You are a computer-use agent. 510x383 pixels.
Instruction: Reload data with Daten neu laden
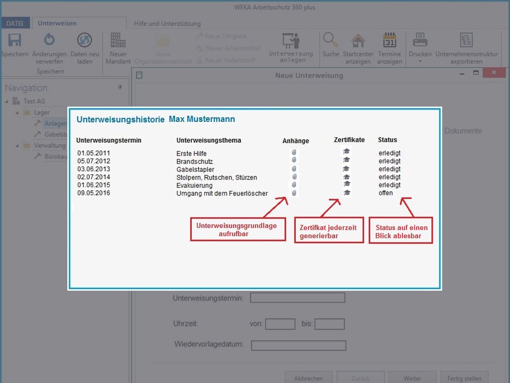pos(85,40)
